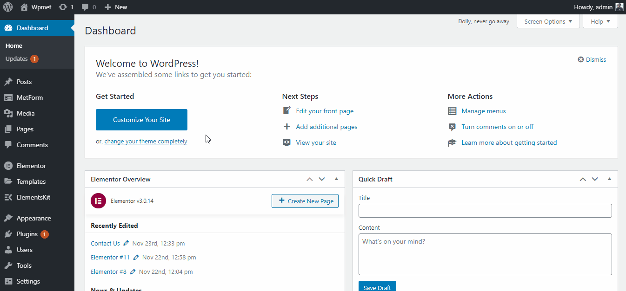Click the Plugins plug icon in sidebar
626x291 pixels.
pyautogui.click(x=8, y=234)
